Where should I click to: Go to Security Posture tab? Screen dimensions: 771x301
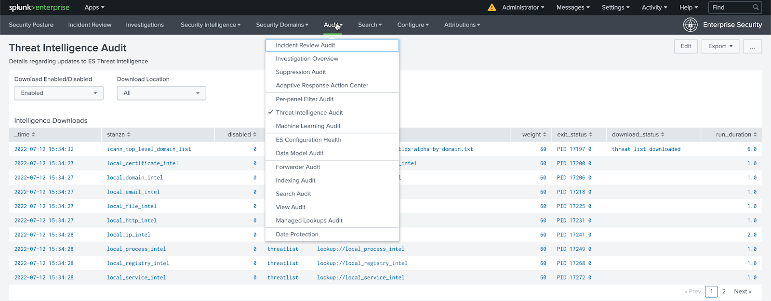[31, 25]
